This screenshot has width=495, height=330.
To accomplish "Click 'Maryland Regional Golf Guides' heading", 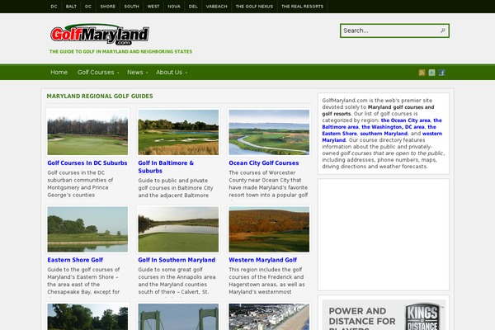I will point(100,96).
